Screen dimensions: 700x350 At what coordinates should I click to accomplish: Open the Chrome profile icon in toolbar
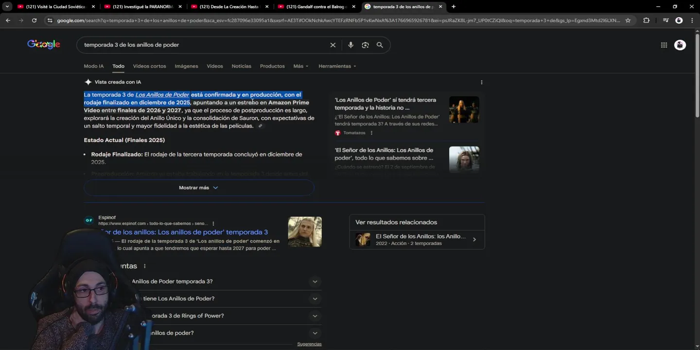click(x=679, y=20)
